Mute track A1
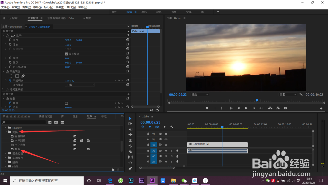The height and width of the screenshot is (185, 328). [166, 151]
